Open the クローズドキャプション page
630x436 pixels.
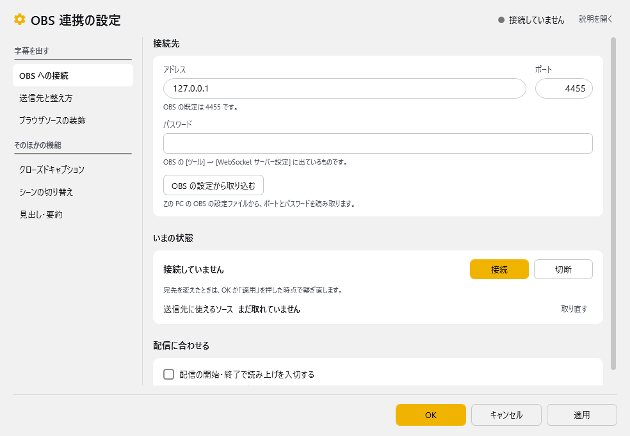tap(73, 169)
